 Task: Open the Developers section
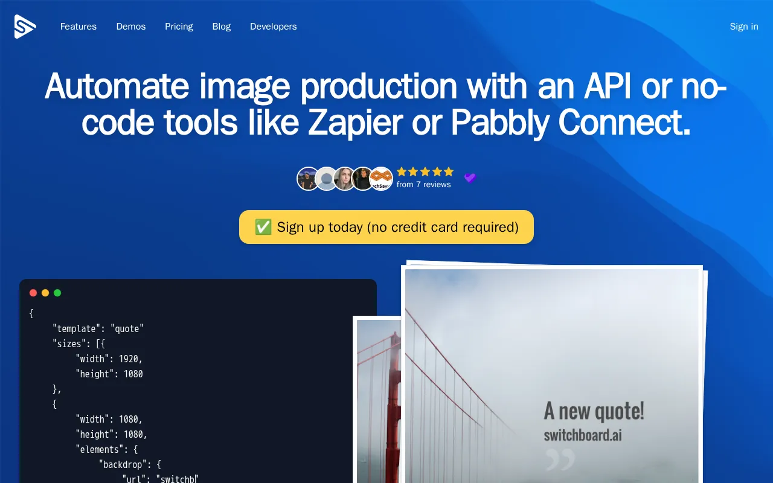pos(274,27)
